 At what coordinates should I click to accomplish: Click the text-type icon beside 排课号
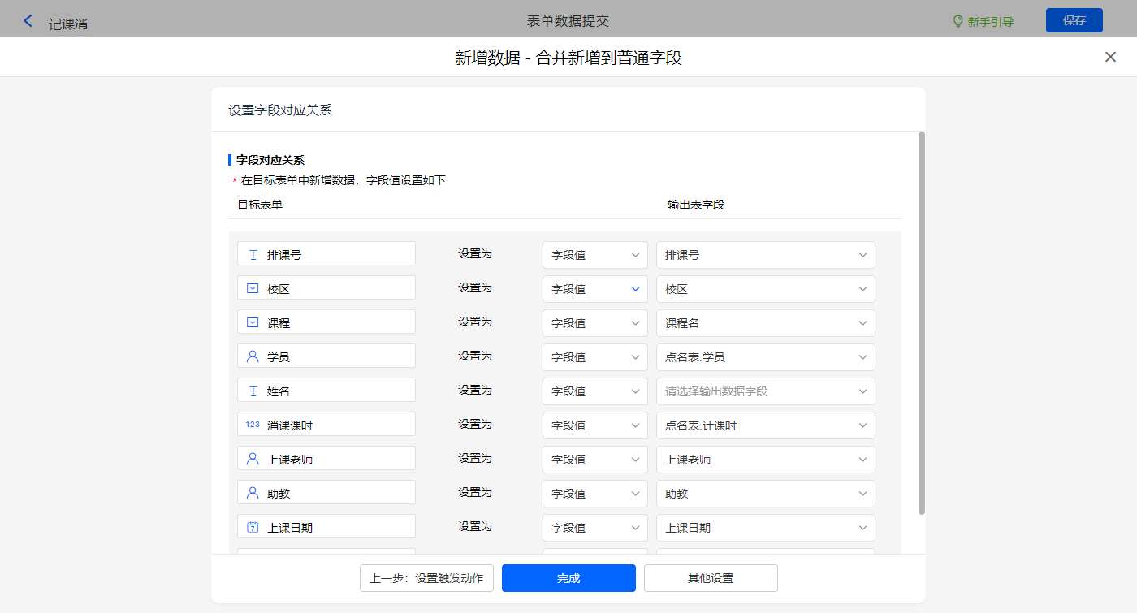pyautogui.click(x=253, y=254)
